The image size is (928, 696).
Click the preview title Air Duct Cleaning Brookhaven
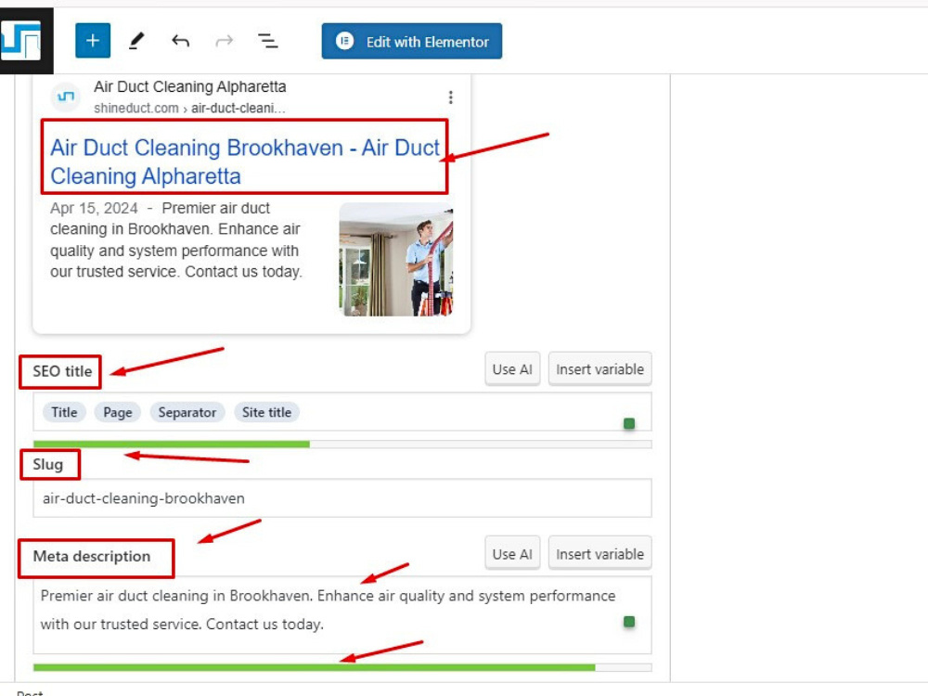pos(245,161)
